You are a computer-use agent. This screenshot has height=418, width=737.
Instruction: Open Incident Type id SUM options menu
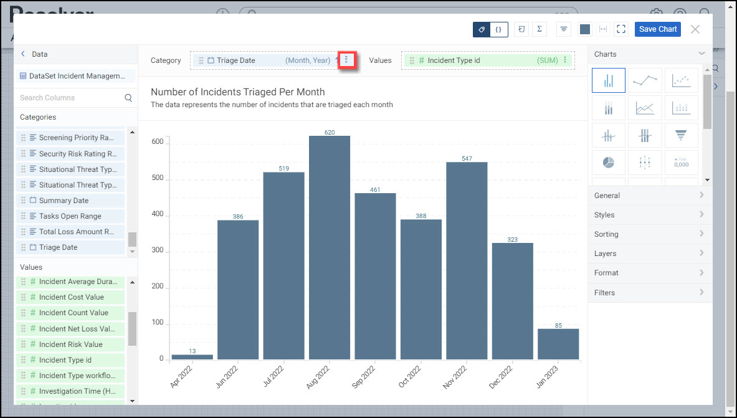tap(565, 60)
